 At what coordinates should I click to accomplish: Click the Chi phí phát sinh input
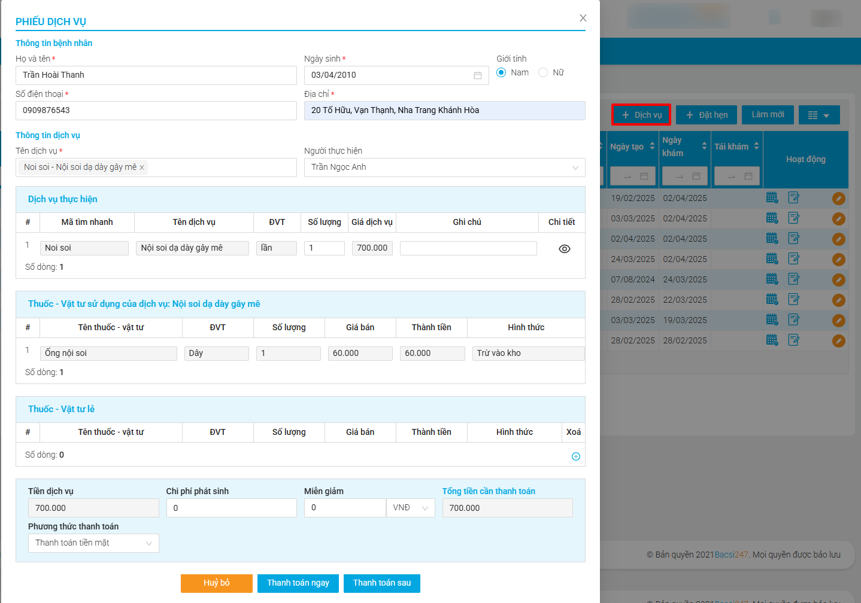pos(231,508)
